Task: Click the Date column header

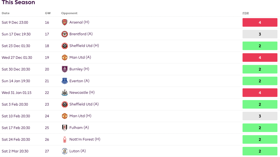Action: tap(5, 13)
